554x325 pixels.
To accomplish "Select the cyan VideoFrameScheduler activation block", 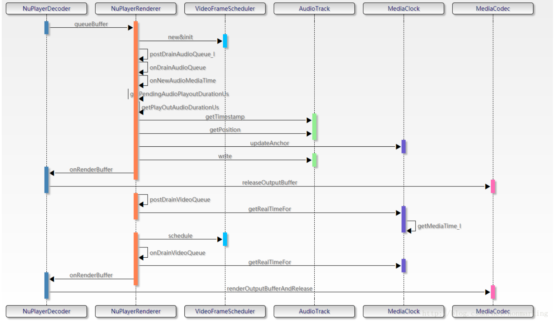I will [x=225, y=41].
